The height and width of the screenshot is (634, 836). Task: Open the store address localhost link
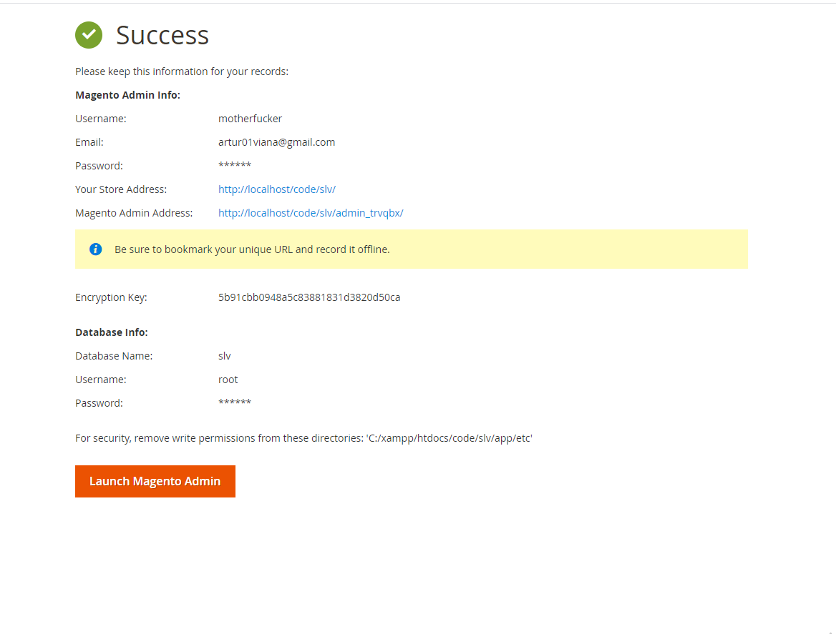click(276, 189)
